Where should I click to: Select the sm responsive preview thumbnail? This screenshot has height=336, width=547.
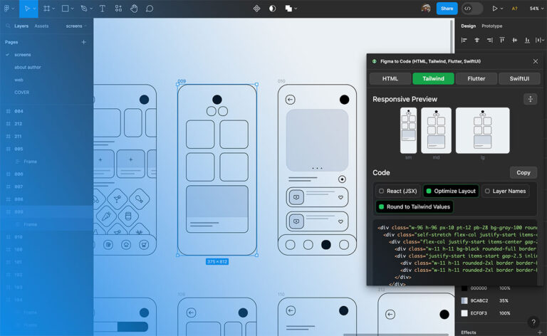click(409, 130)
